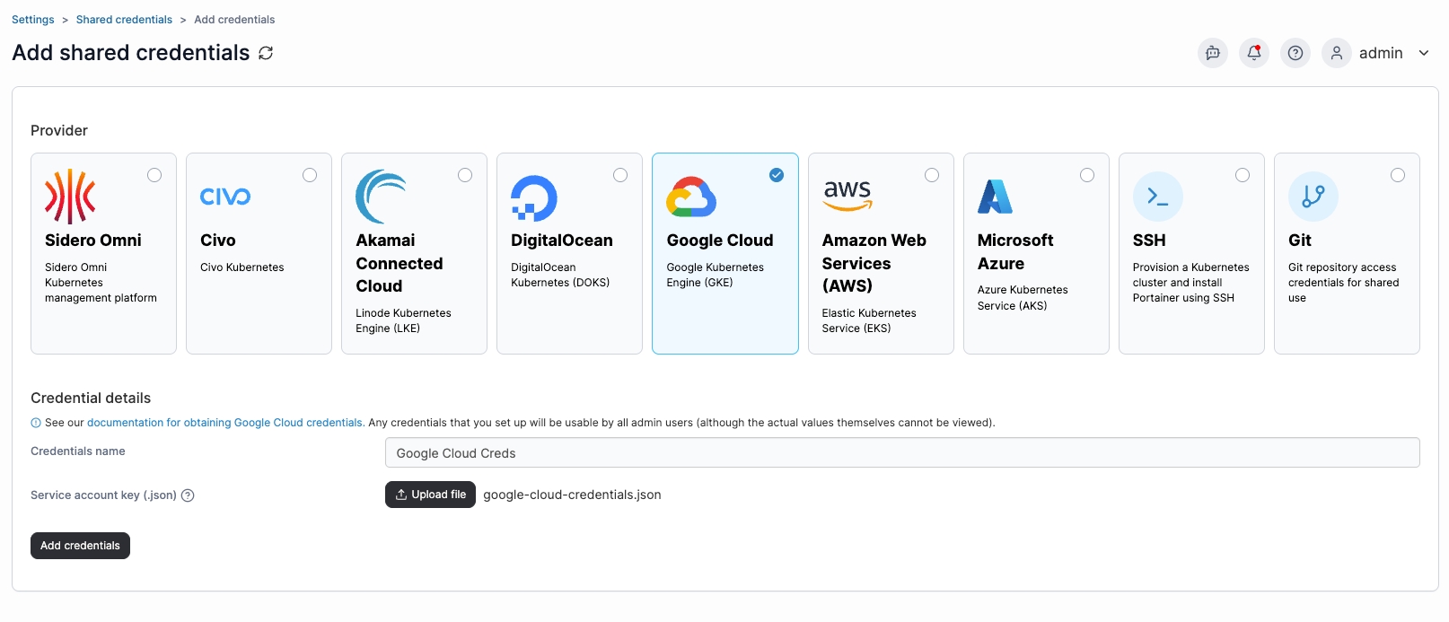Go to Settings breadcrumb
Screen dimensions: 1449x622
click(x=33, y=20)
